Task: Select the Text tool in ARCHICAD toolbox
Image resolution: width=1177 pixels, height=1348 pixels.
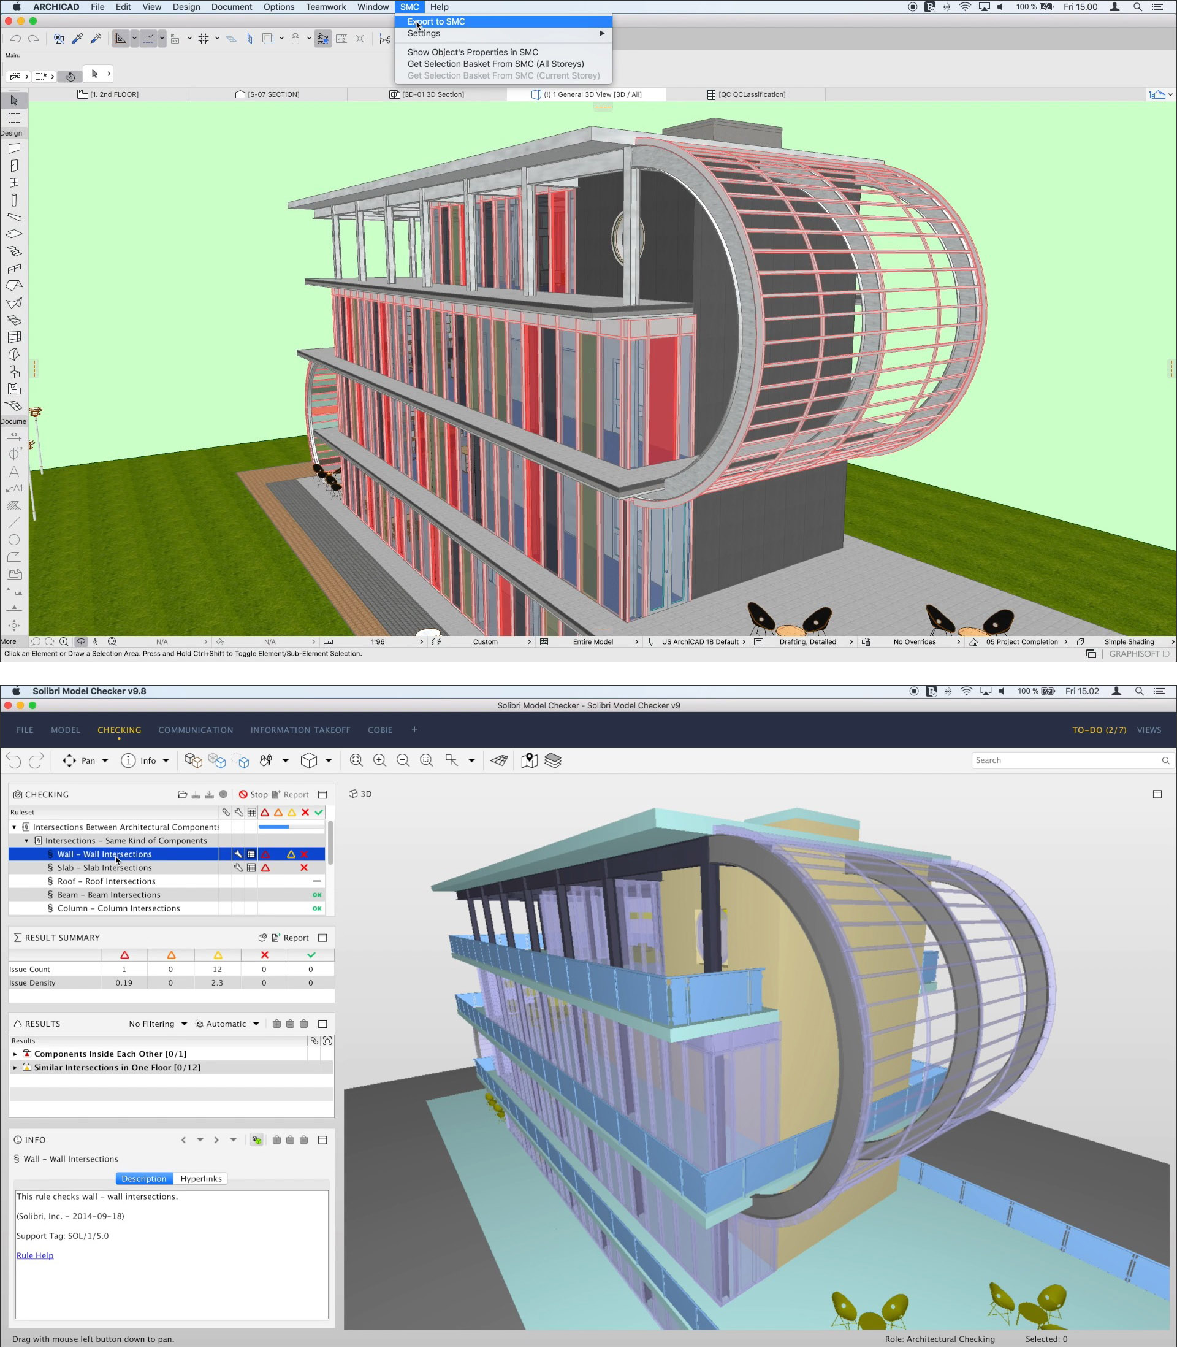Action: (13, 472)
